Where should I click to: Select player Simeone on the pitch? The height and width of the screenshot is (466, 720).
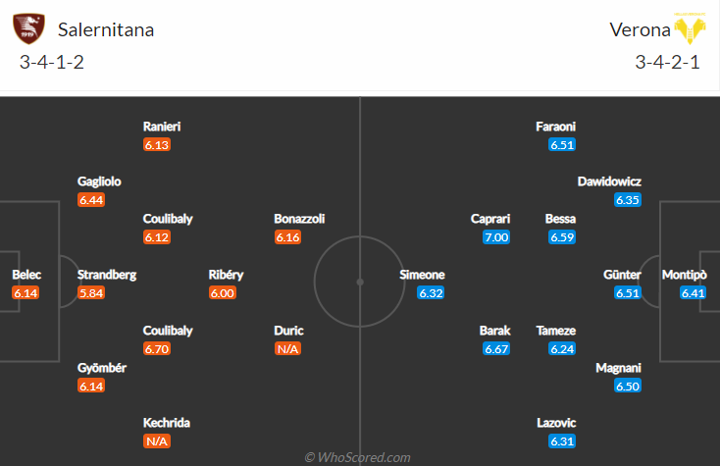(x=422, y=275)
